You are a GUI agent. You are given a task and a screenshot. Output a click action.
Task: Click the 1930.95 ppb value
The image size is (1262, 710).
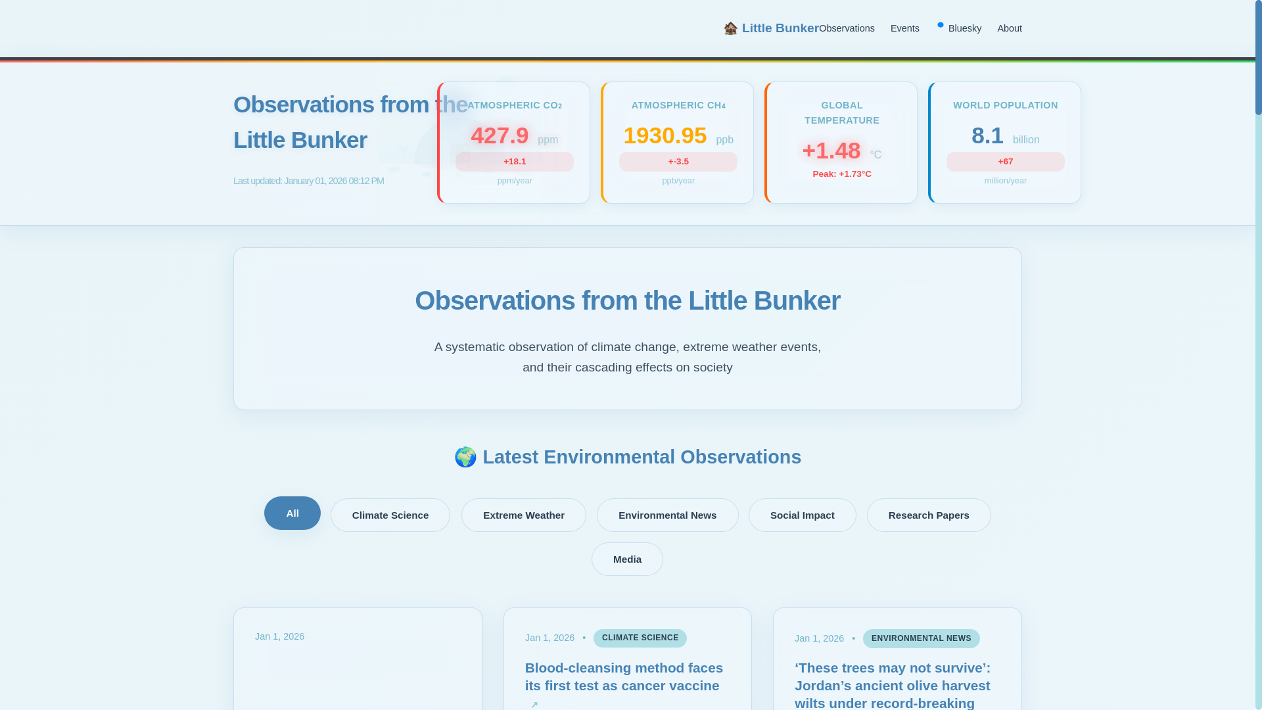[x=678, y=135]
